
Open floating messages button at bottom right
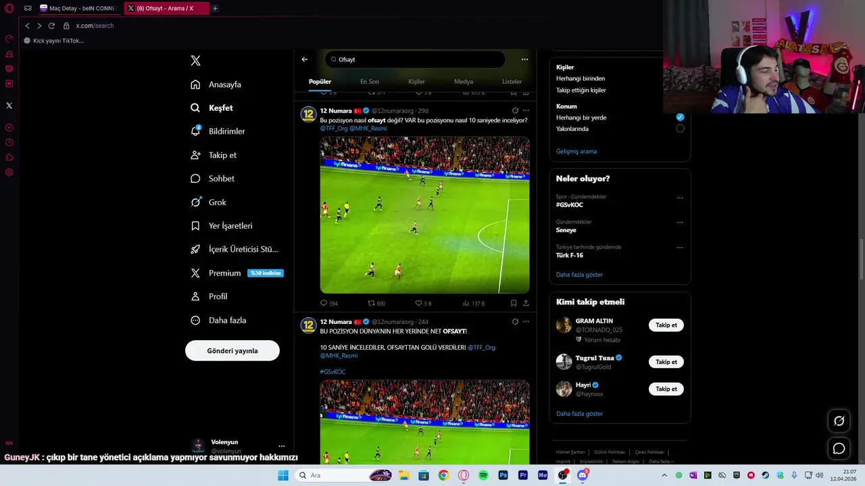839,448
